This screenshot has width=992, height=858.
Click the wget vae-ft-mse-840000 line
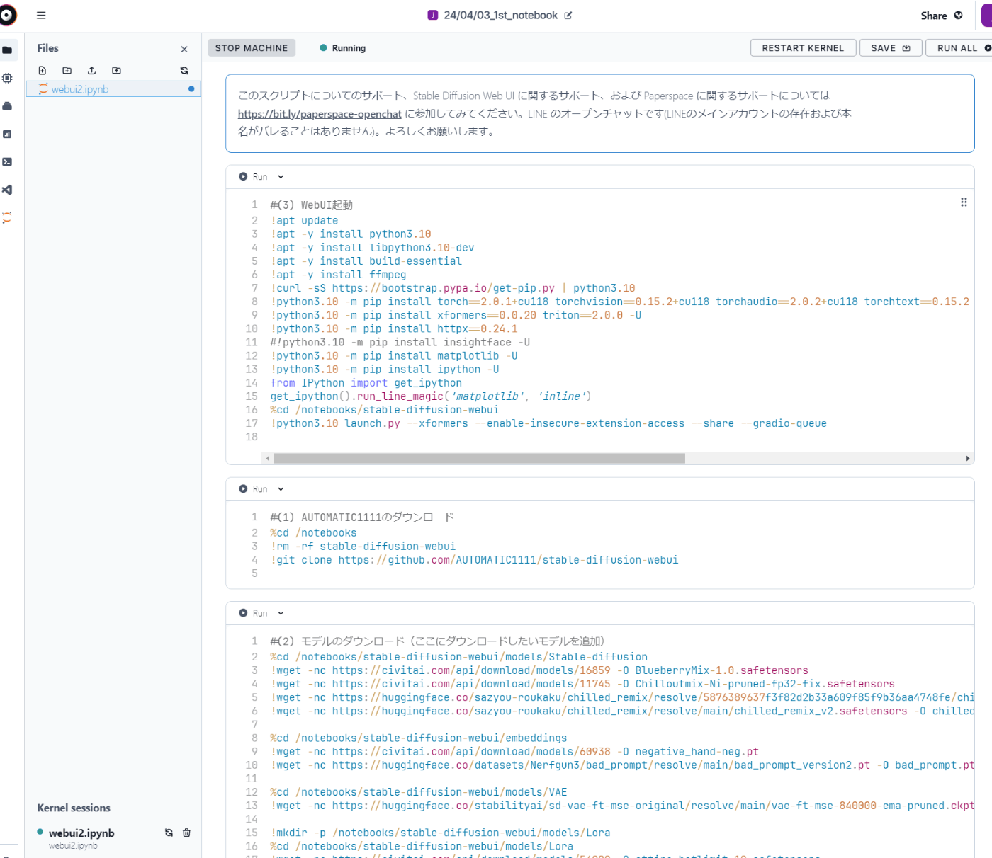point(622,806)
